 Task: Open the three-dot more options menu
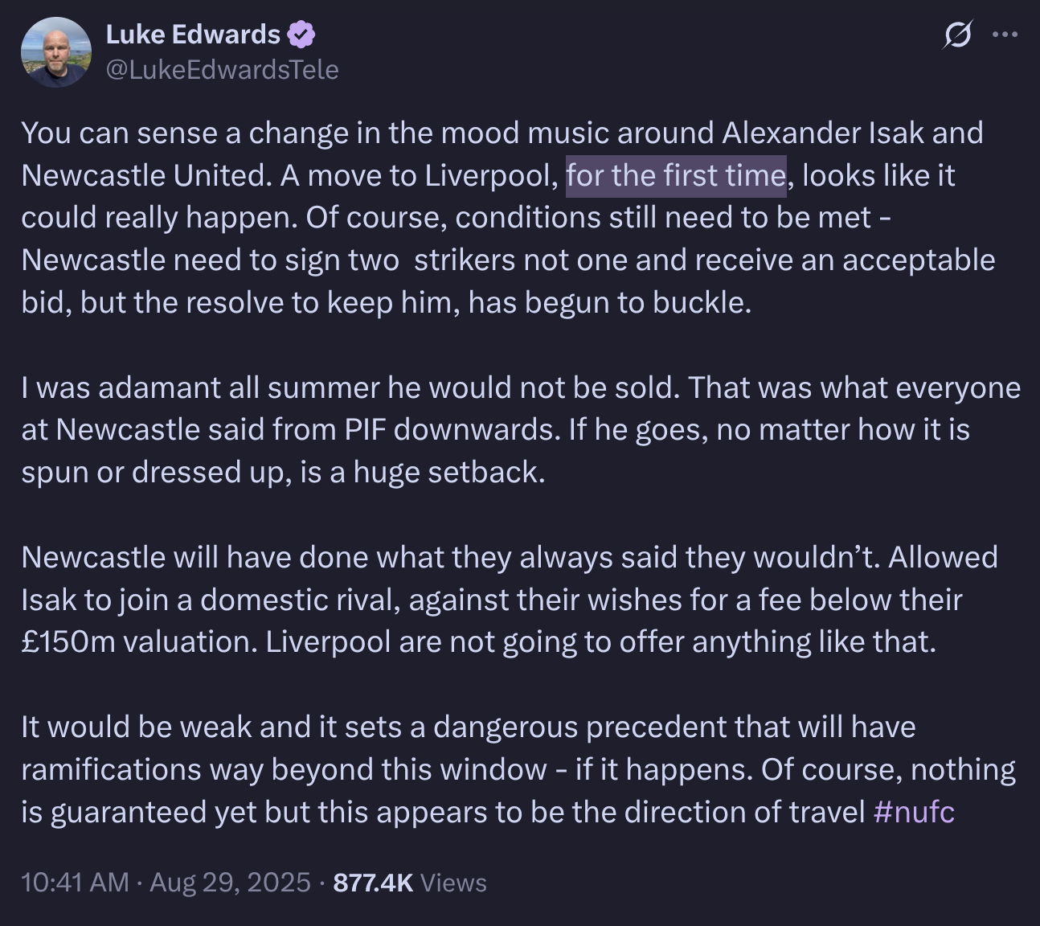(1005, 35)
